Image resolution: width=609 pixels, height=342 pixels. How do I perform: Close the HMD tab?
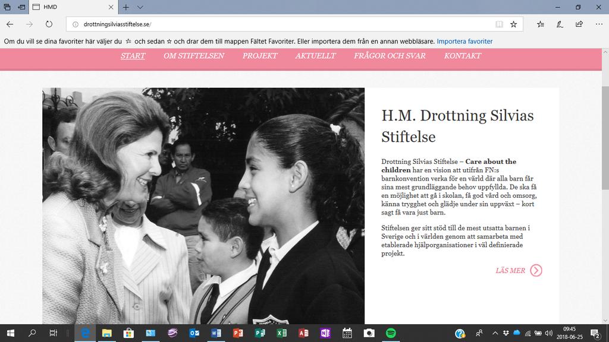coord(111,7)
